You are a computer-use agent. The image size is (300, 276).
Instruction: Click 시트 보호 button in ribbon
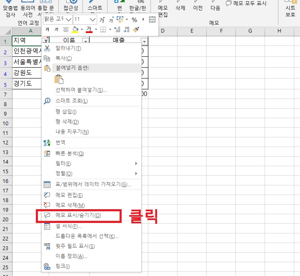[x=290, y=8]
